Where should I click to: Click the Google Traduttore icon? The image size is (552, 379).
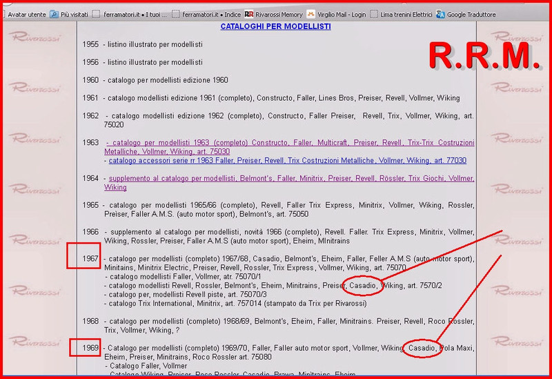pyautogui.click(x=440, y=14)
